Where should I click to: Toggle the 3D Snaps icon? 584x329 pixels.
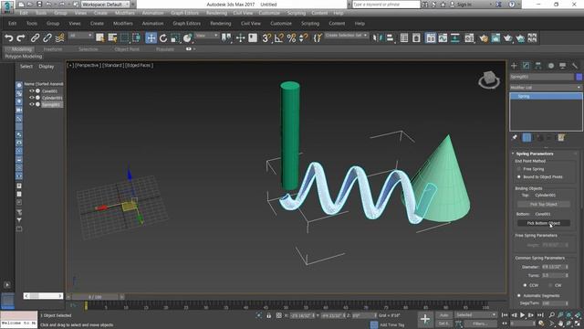(266, 37)
